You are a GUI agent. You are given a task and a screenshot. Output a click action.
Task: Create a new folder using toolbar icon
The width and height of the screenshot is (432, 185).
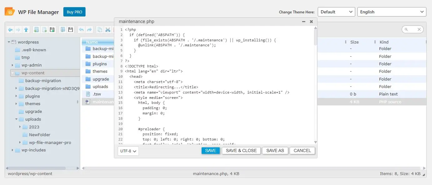tap(37, 29)
